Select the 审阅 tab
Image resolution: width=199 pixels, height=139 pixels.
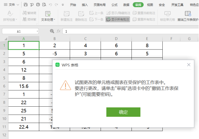[138, 5]
